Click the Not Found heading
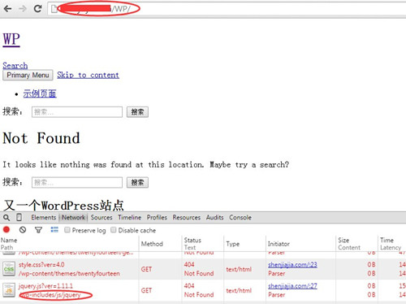The height and width of the screenshot is (304, 406). (41, 138)
